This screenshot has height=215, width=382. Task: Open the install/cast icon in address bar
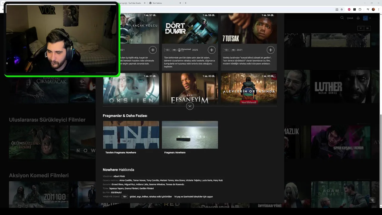pyautogui.click(x=337, y=9)
